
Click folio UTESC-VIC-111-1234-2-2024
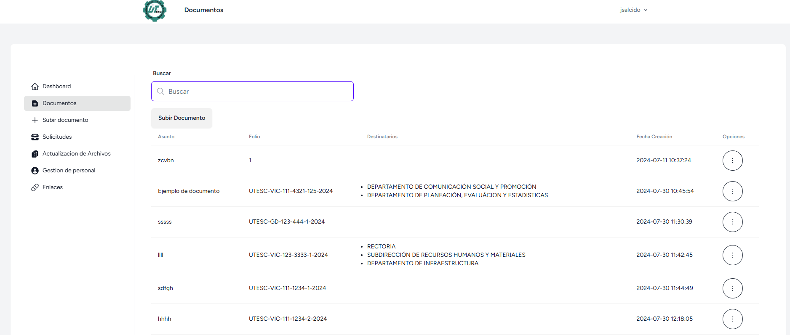(288, 319)
